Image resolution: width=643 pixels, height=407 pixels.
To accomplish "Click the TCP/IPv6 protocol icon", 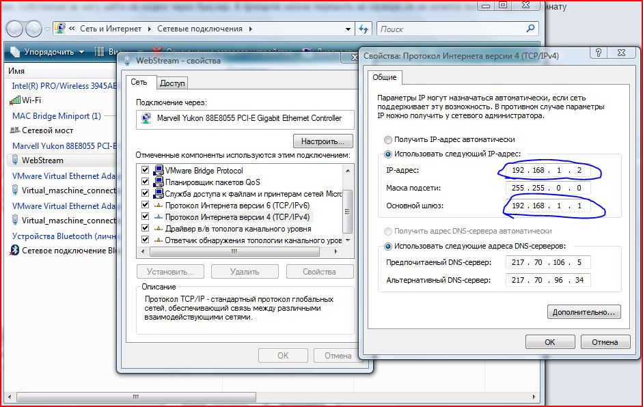I will (159, 206).
